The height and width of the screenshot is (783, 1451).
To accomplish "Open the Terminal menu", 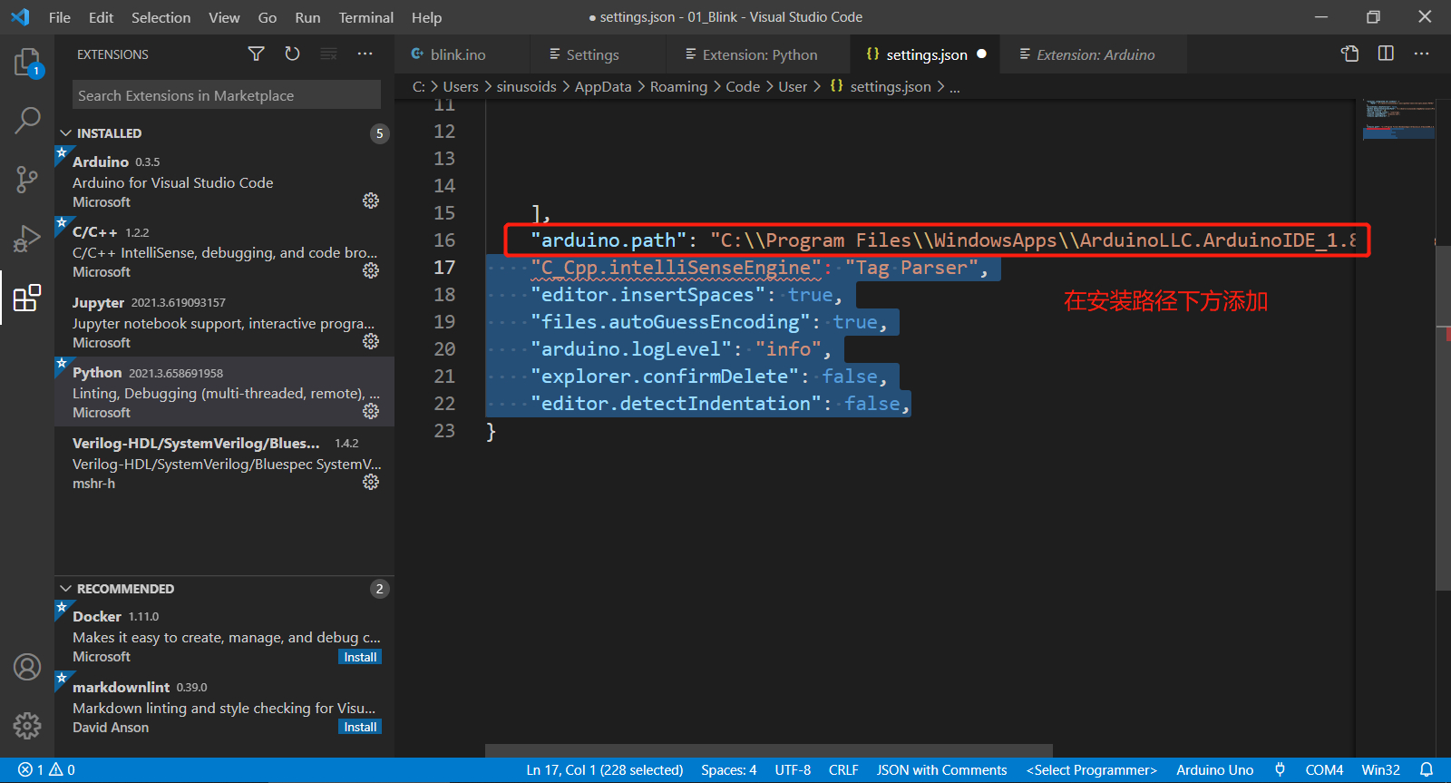I will pos(366,17).
